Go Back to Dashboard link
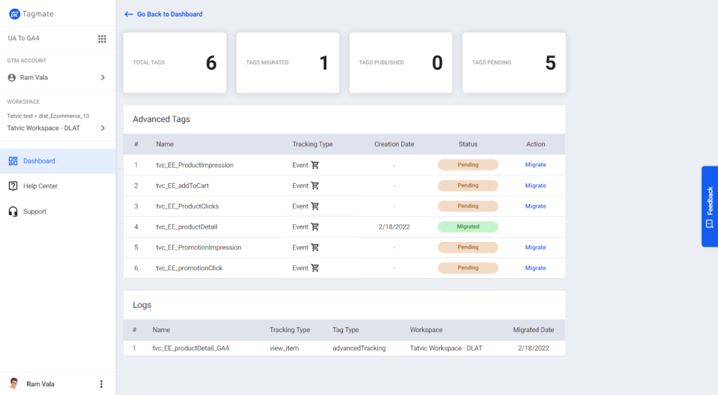Screen dimensions: 718x395 [x=170, y=14]
